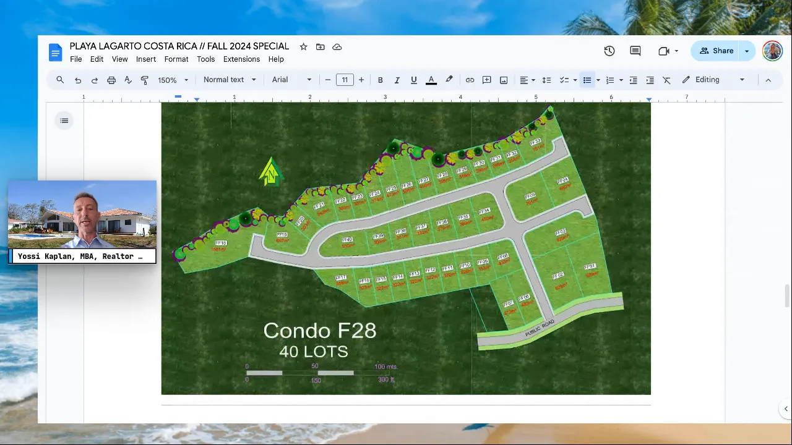Screen dimensions: 792x445
Task: Add a comment from toolbar
Action: [487, 80]
